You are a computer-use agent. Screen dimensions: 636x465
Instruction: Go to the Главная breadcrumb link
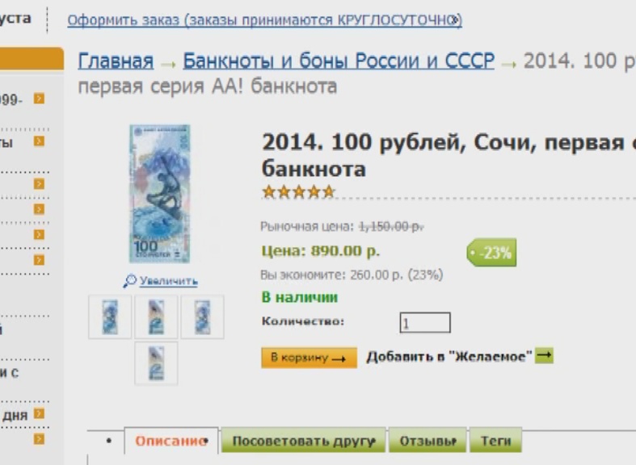(116, 61)
